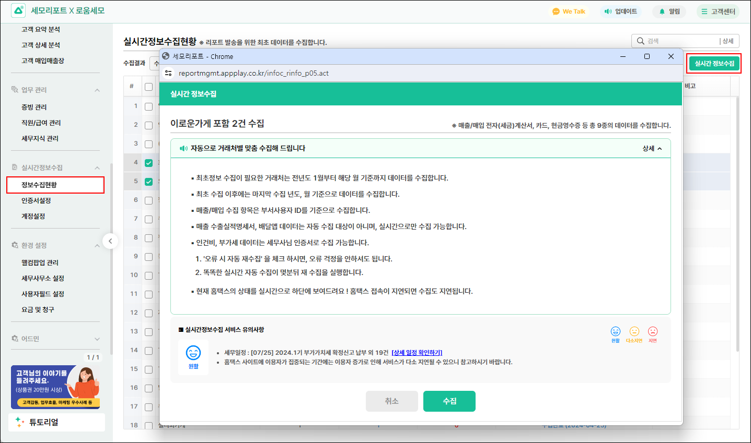Open the 상세 일정 확인하기 link
The image size is (751, 443).
pyautogui.click(x=417, y=353)
